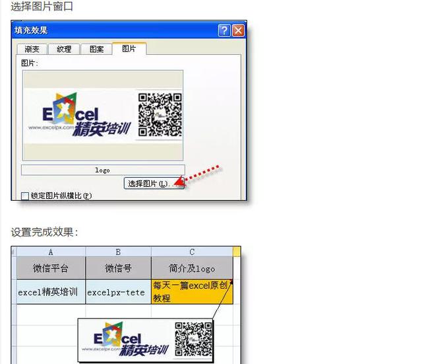This screenshot has width=422, height=364.
Task: Select the 图片 tab
Action: coord(129,48)
